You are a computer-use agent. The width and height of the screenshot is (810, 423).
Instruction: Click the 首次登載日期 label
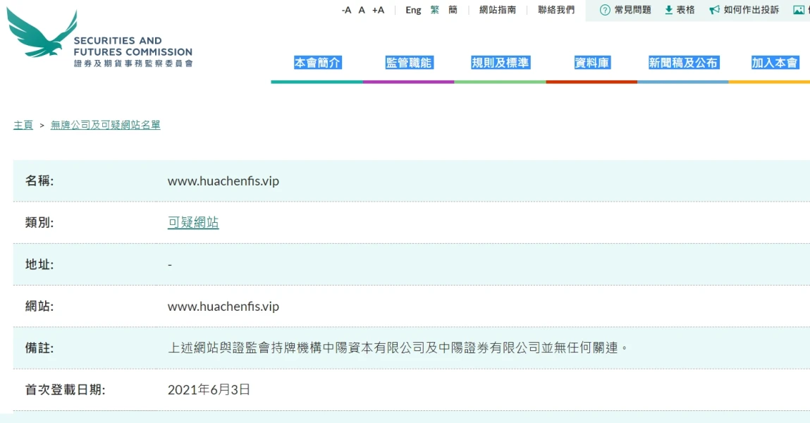pos(65,389)
